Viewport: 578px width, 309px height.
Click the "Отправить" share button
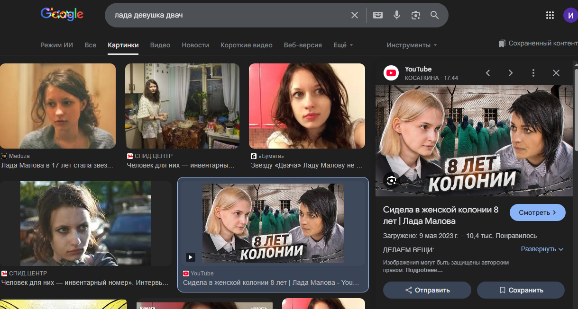[x=427, y=290]
